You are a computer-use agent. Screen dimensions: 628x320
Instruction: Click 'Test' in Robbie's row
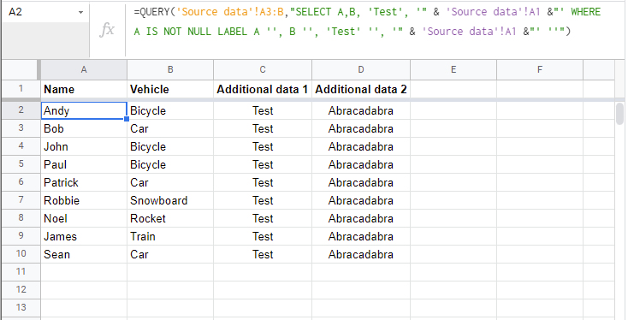pos(263,200)
